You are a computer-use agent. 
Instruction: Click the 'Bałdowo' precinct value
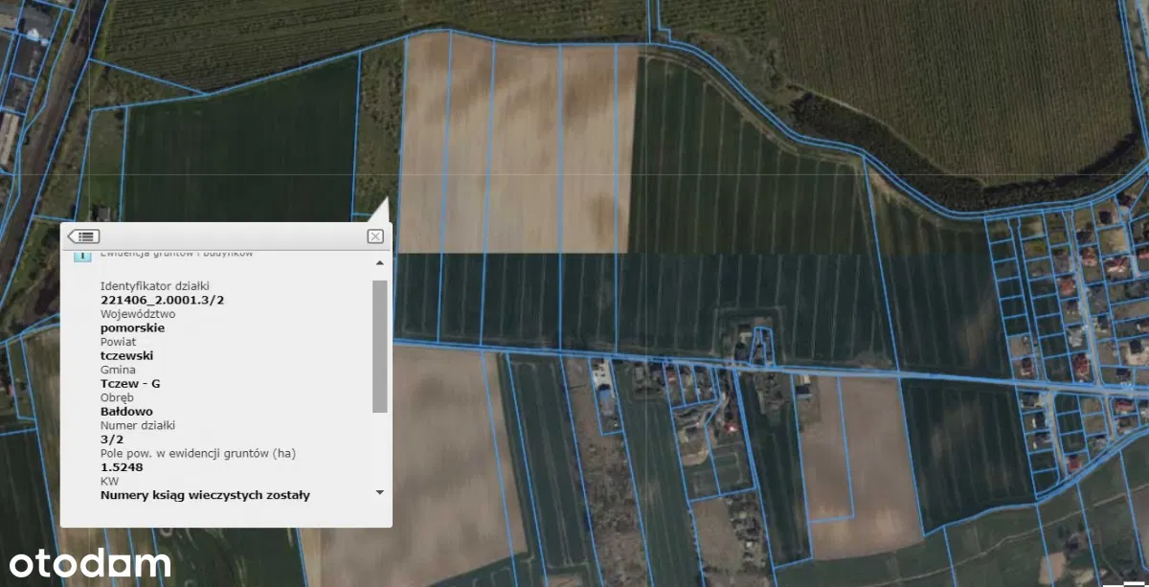pos(126,411)
